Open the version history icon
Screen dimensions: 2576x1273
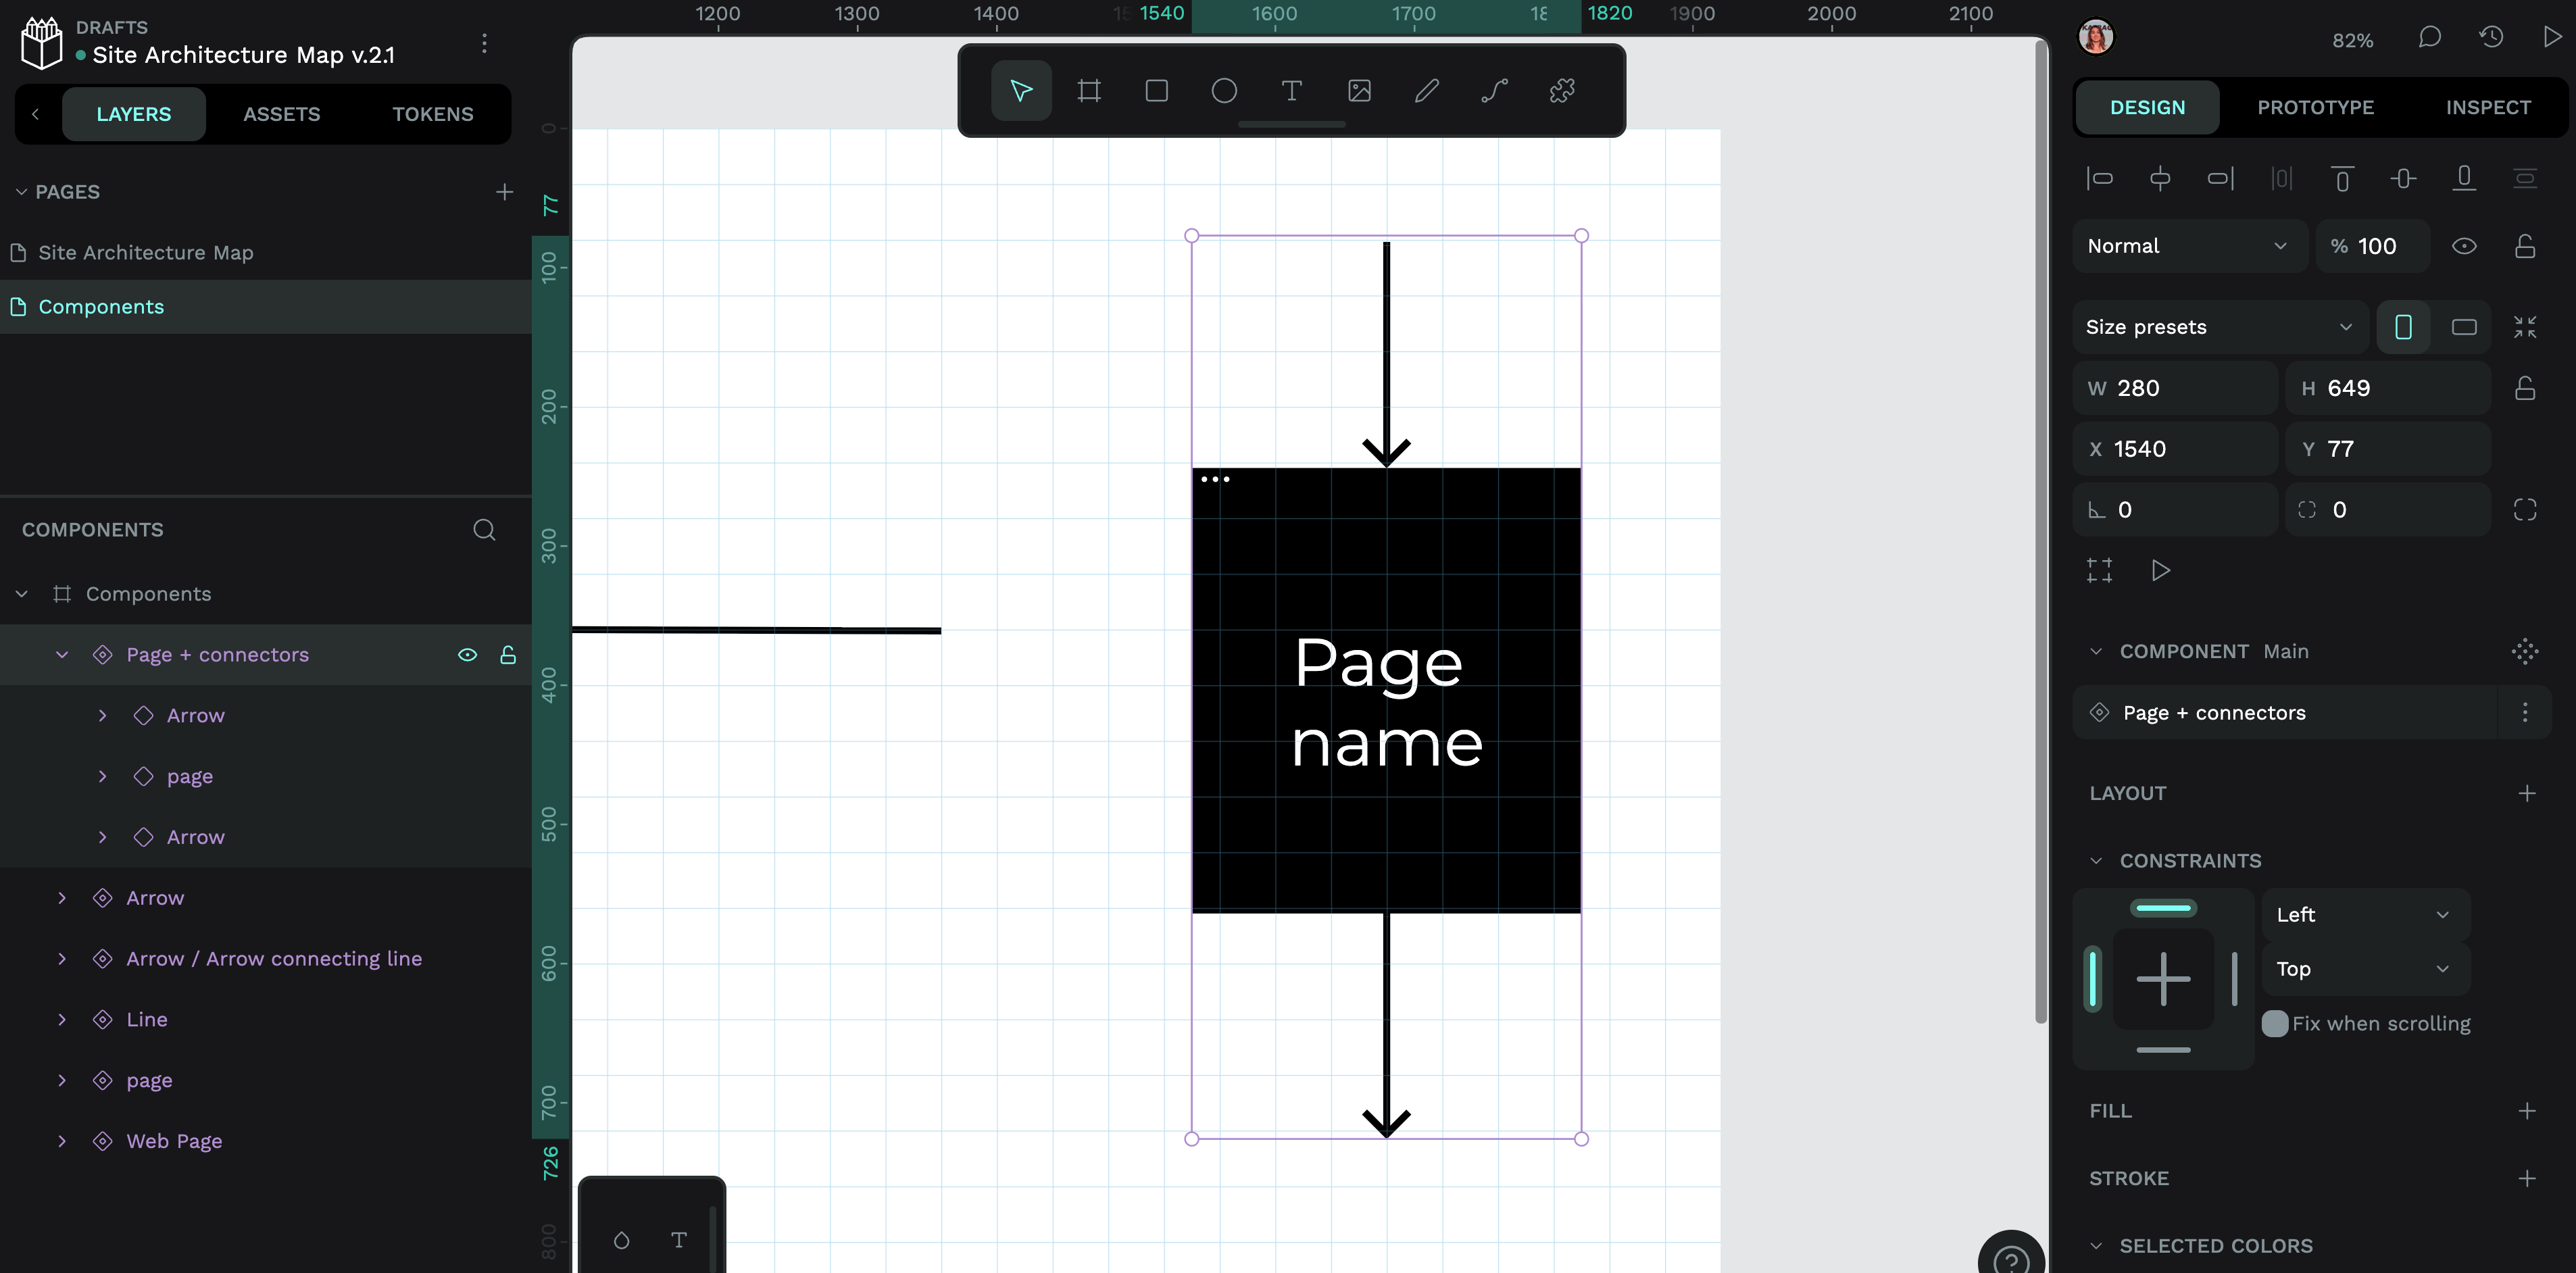(2490, 38)
